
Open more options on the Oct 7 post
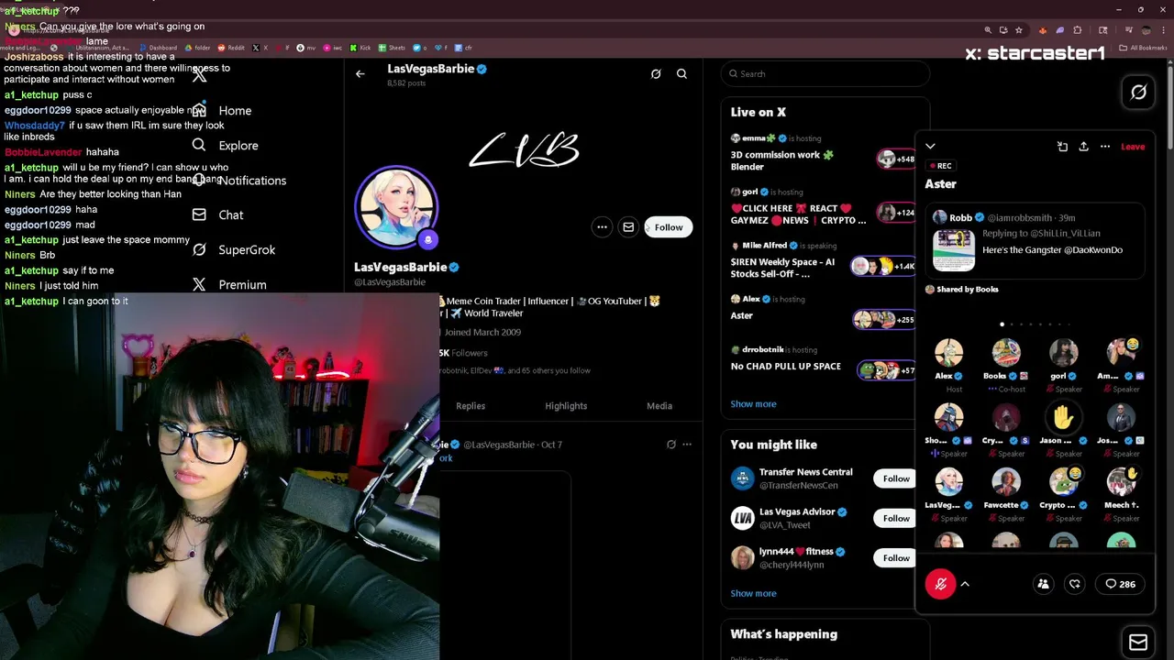click(687, 445)
